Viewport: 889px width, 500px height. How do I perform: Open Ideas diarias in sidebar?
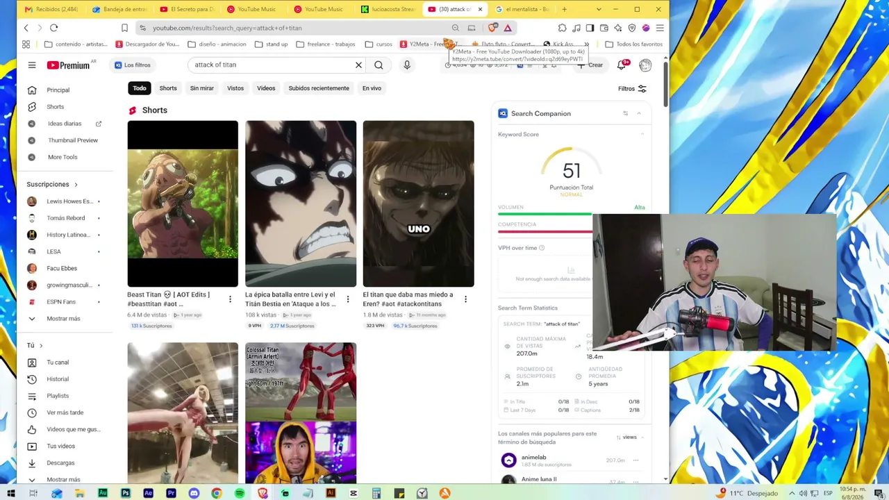click(65, 124)
